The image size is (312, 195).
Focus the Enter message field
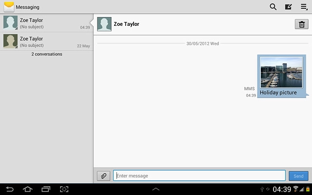coord(199,175)
